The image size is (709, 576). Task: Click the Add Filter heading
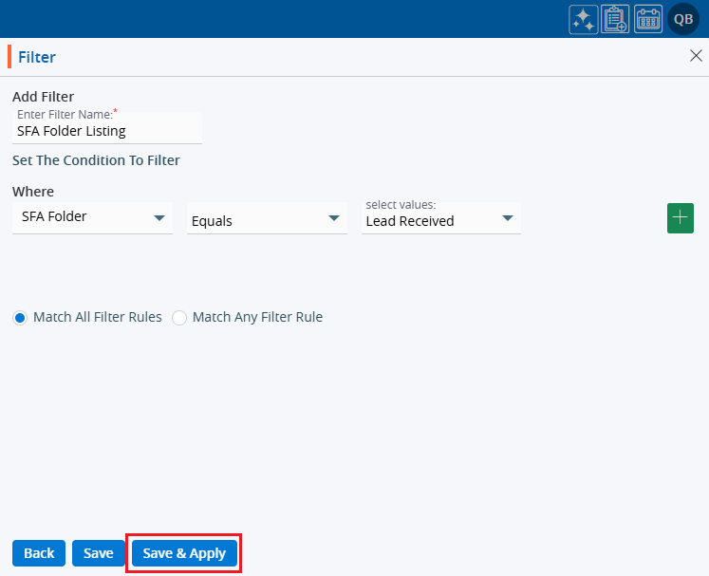43,96
